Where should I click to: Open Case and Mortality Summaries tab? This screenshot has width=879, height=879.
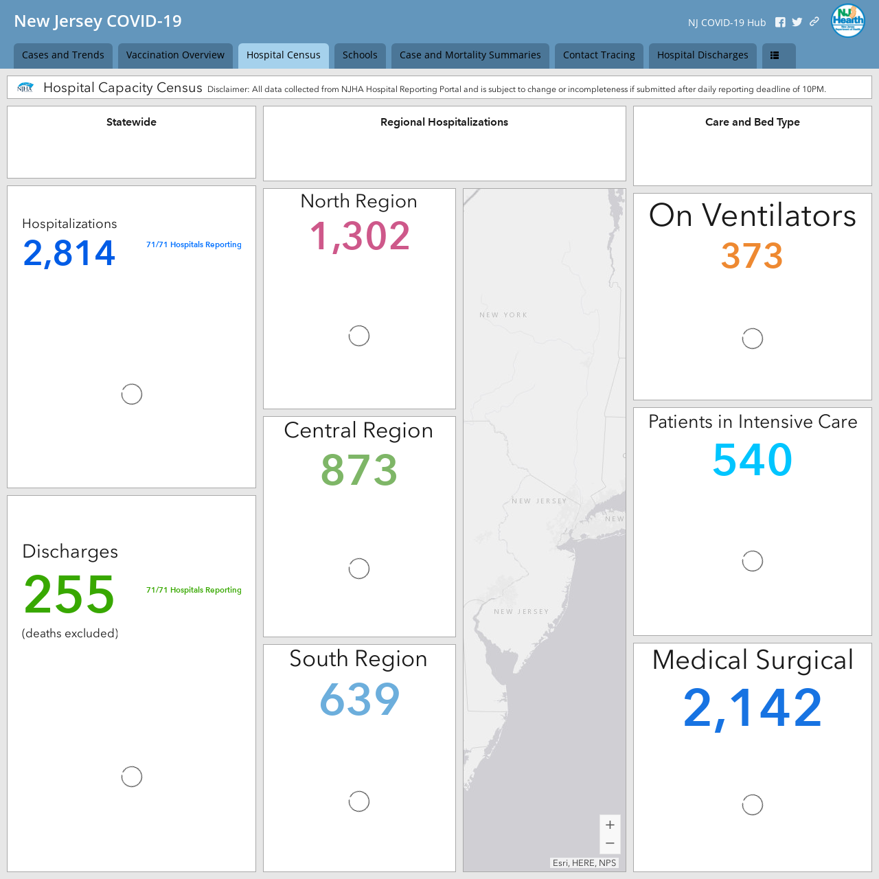coord(470,56)
